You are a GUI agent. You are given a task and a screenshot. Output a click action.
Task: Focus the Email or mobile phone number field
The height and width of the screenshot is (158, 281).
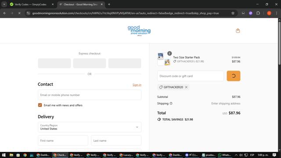(x=90, y=95)
